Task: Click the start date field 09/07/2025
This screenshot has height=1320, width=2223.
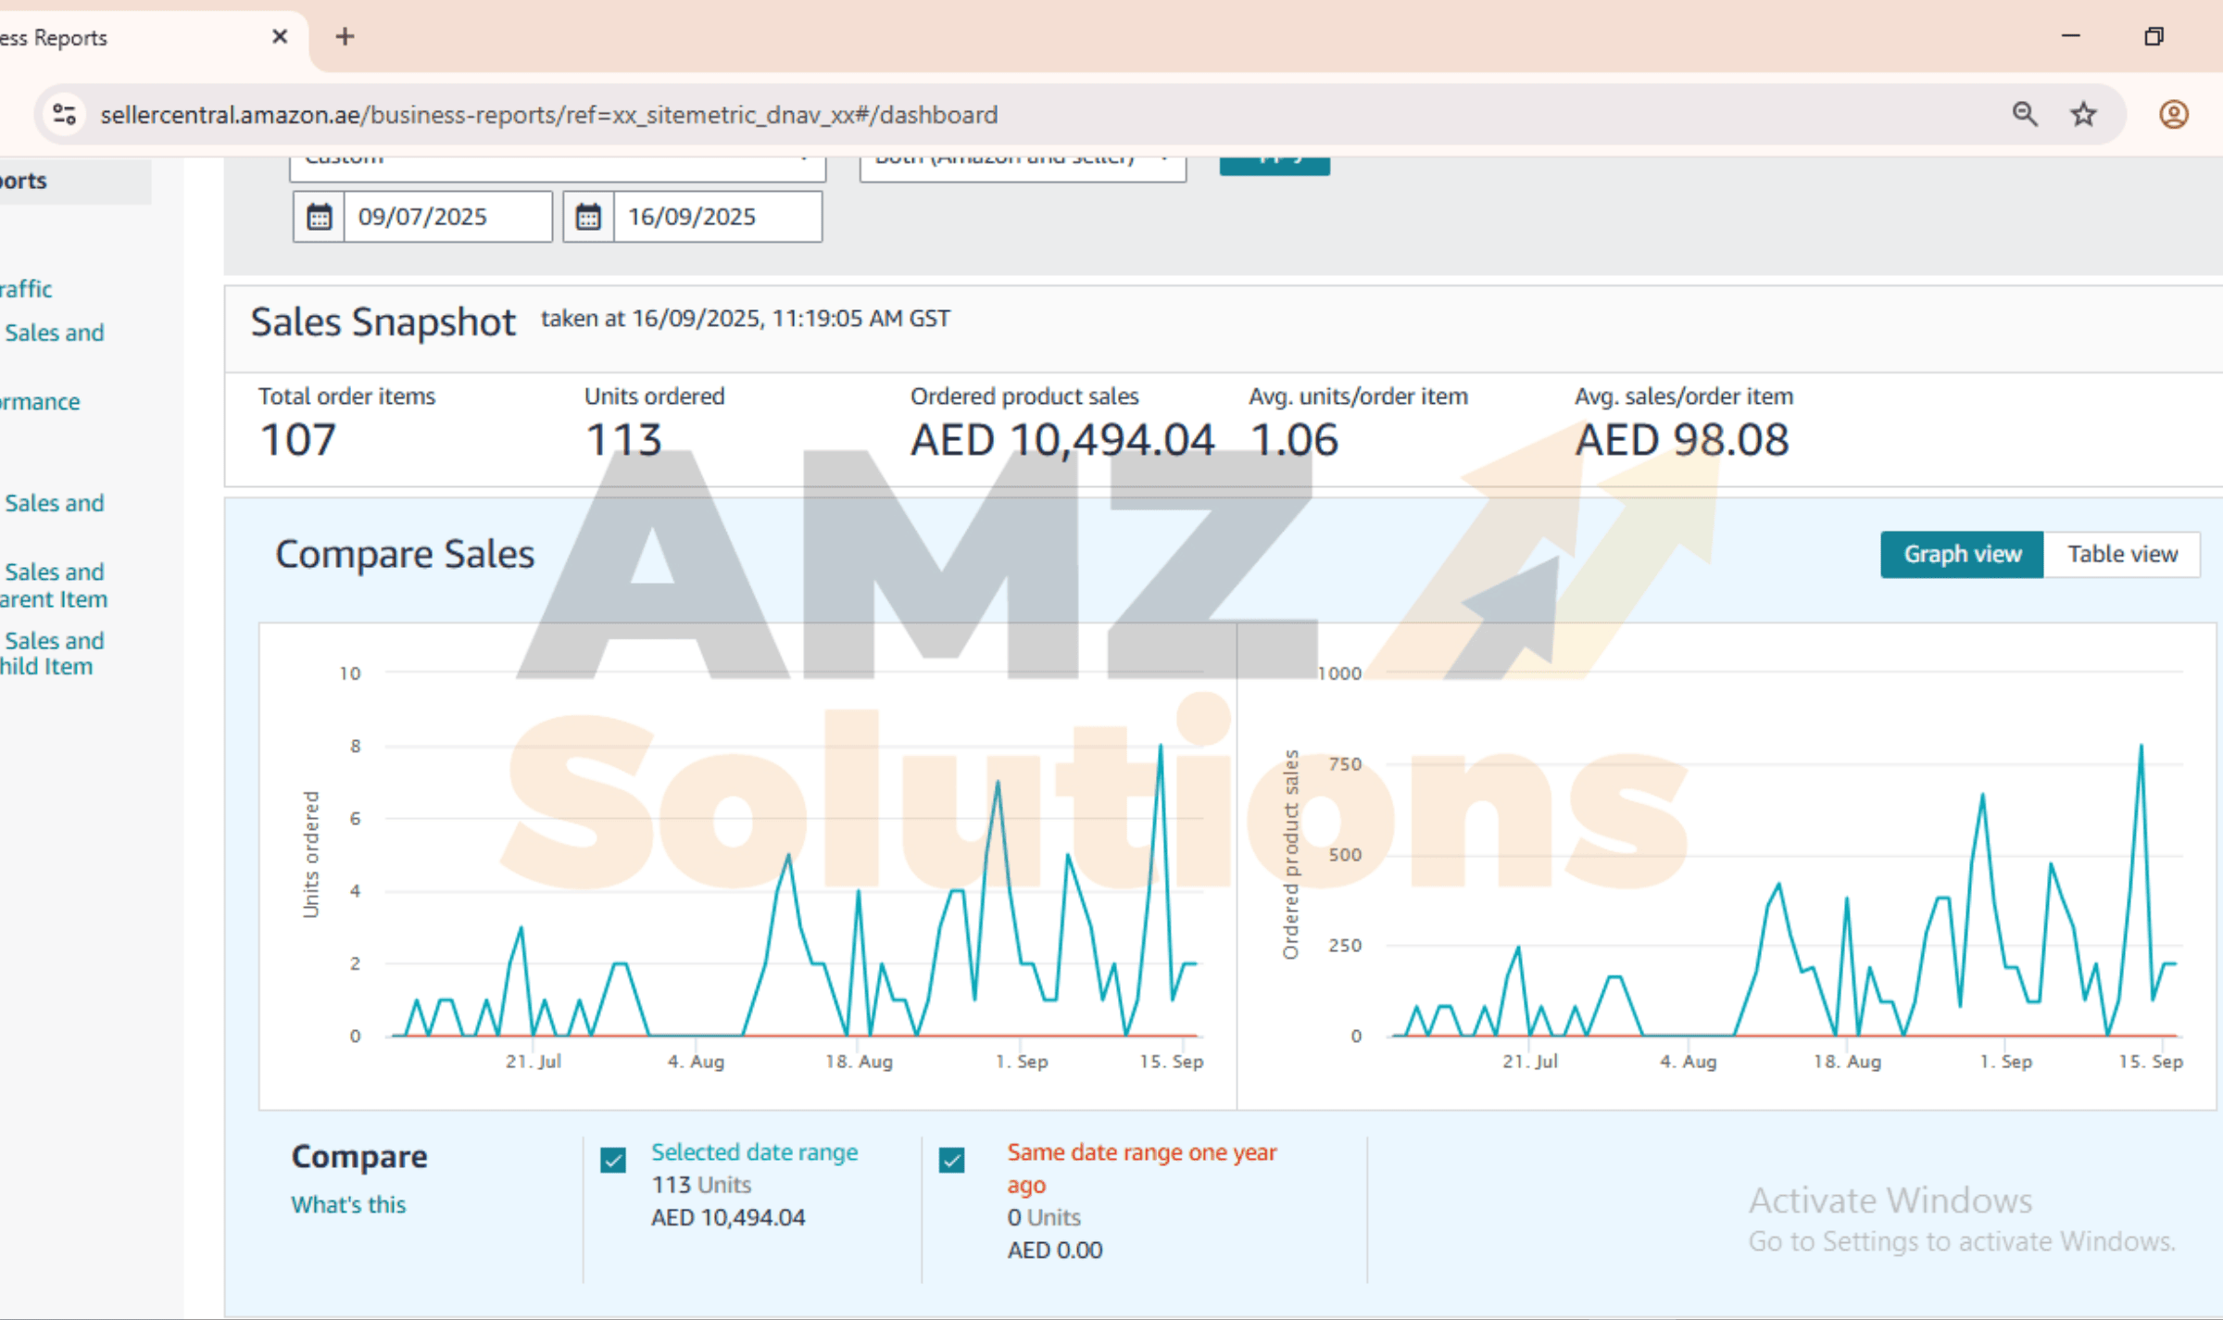Action: tap(446, 217)
